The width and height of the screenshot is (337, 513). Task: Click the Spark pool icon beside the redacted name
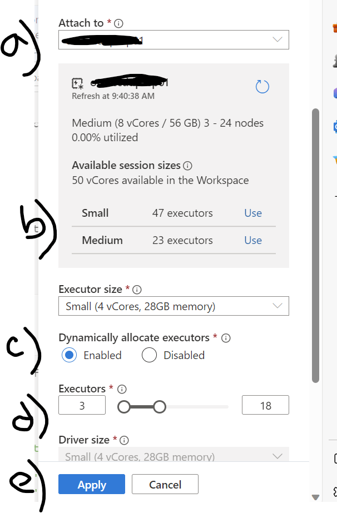point(77,84)
